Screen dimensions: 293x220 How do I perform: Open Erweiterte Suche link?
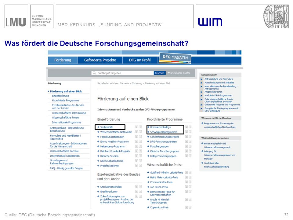(179, 73)
